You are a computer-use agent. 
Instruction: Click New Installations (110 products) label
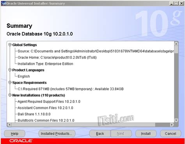(x=39, y=95)
